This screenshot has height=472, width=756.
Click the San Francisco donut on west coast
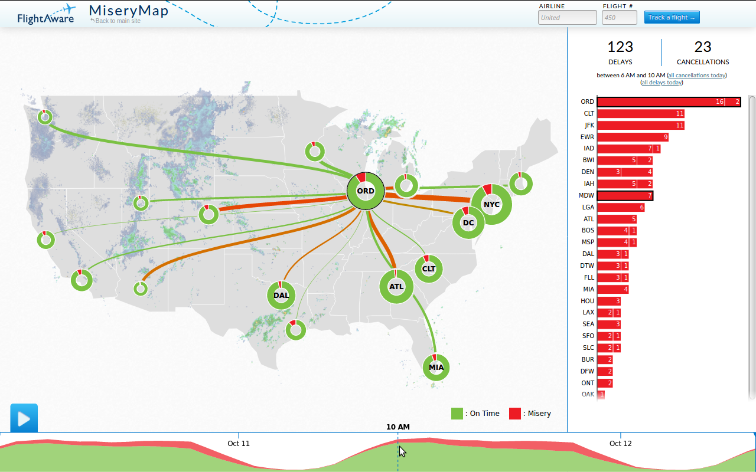45,240
